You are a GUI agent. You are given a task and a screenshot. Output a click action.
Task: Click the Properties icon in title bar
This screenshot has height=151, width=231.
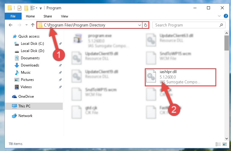[x=20, y=8]
